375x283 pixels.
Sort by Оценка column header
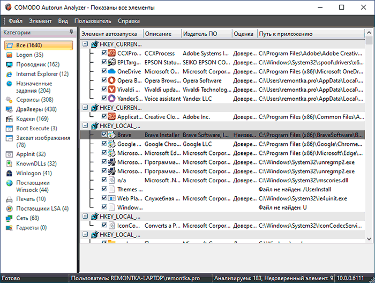(x=244, y=34)
